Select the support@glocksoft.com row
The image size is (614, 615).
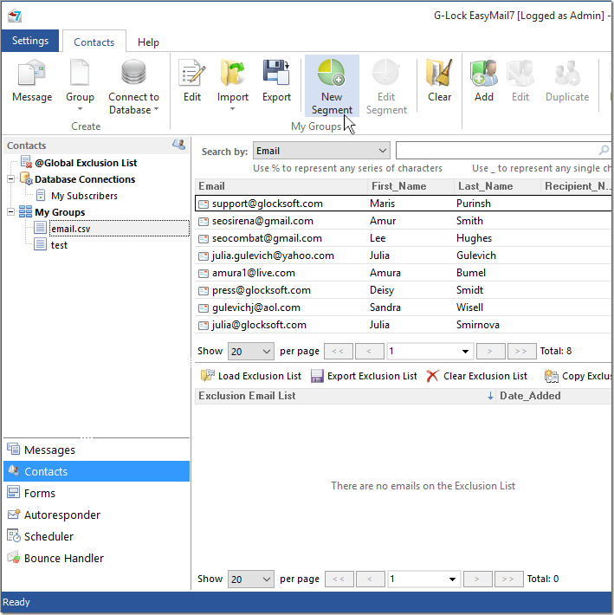point(403,204)
